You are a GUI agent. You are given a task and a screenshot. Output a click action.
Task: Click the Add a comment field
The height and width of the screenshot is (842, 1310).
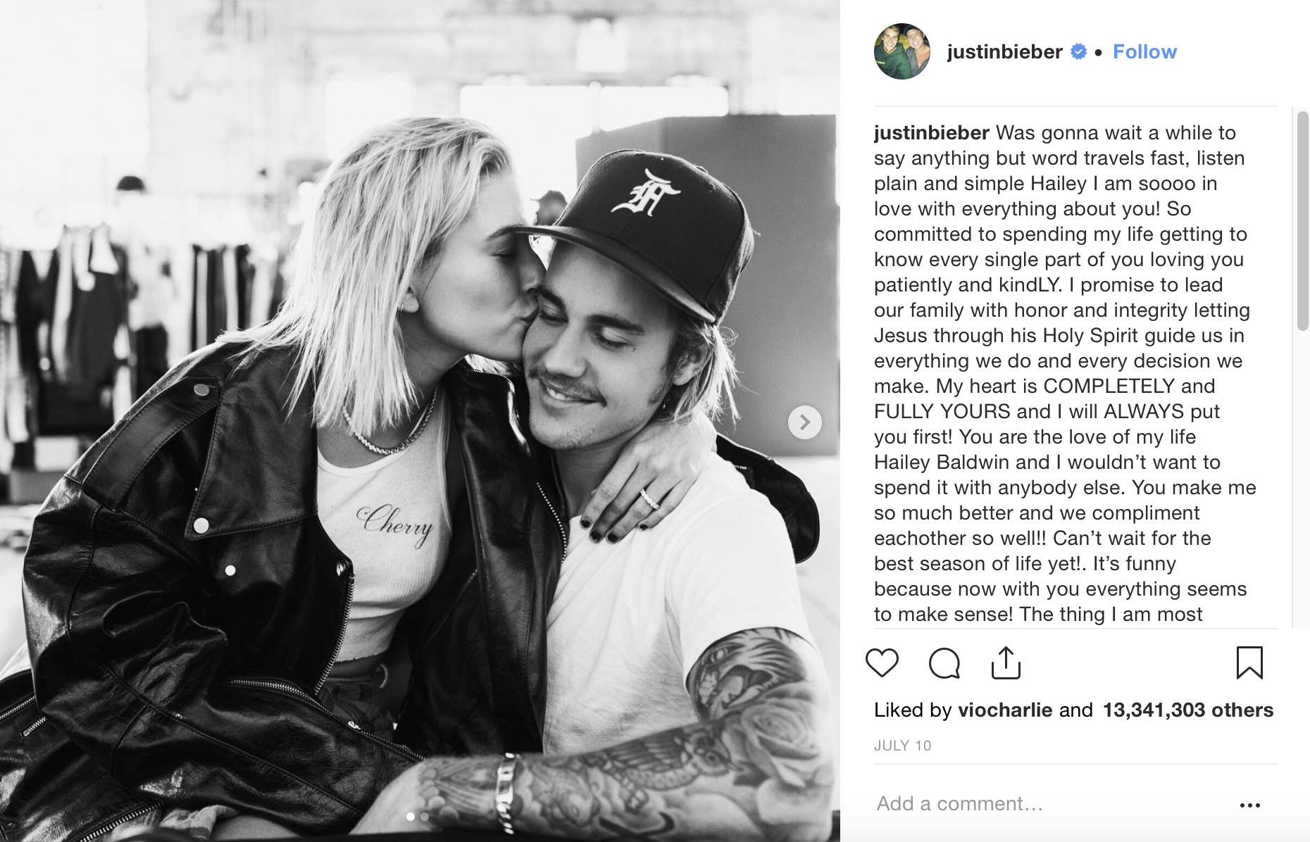tap(1049, 804)
